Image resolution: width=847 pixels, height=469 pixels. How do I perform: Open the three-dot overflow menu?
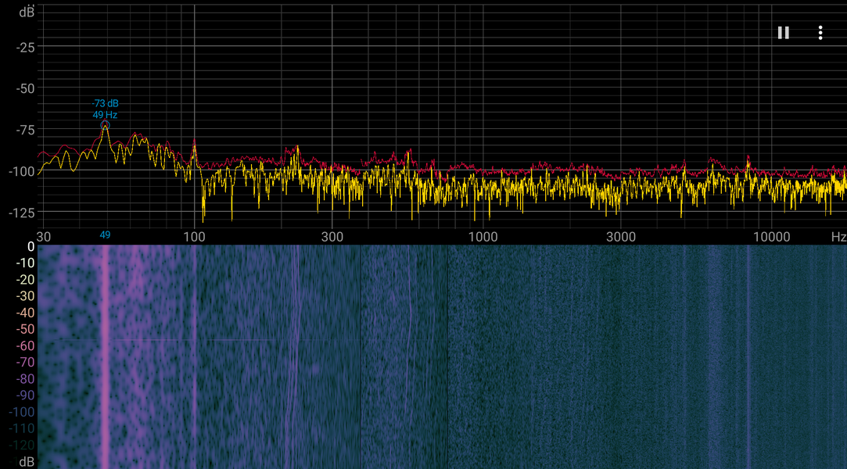pos(820,33)
